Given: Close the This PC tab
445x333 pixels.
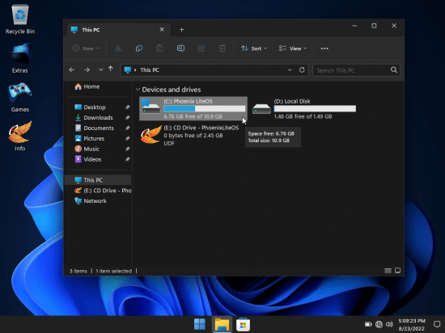Looking at the screenshot, I should (x=162, y=29).
